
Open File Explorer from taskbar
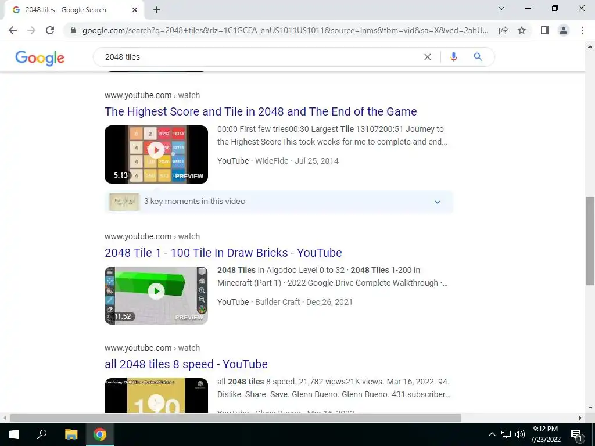click(71, 434)
